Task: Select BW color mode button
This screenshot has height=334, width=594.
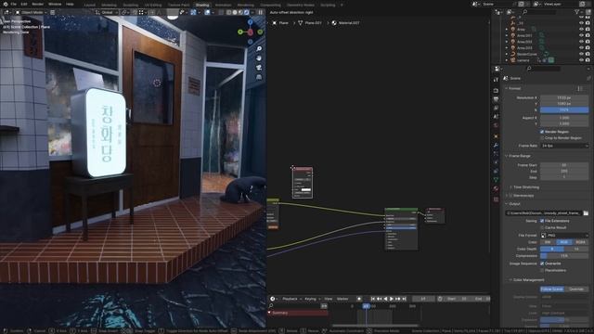Action: [548, 242]
